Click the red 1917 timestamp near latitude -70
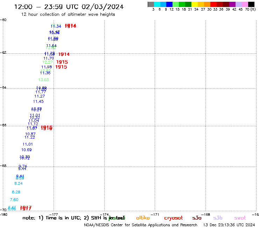This screenshot has height=228, width=259. (26, 208)
